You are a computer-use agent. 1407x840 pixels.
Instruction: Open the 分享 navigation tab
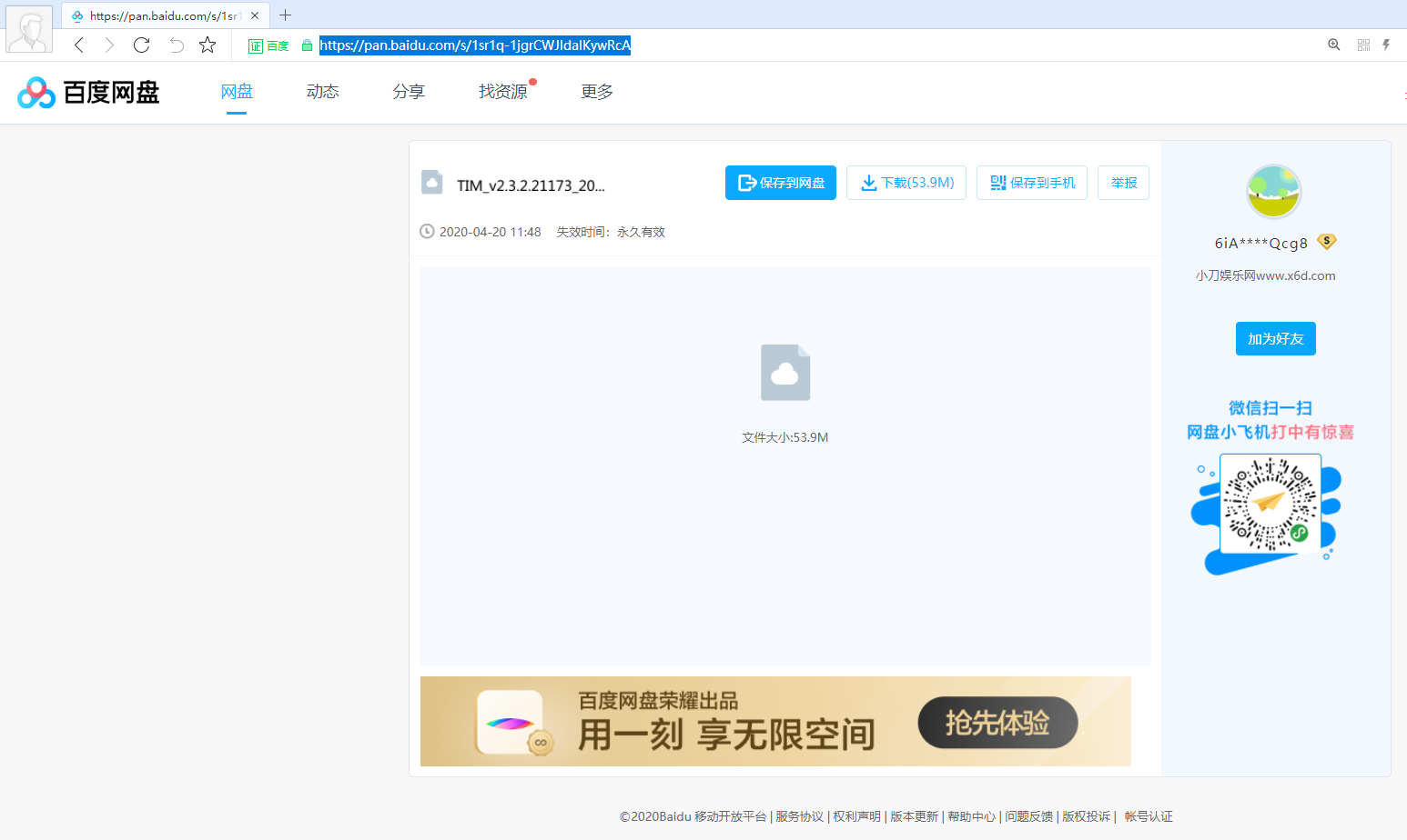[x=409, y=92]
